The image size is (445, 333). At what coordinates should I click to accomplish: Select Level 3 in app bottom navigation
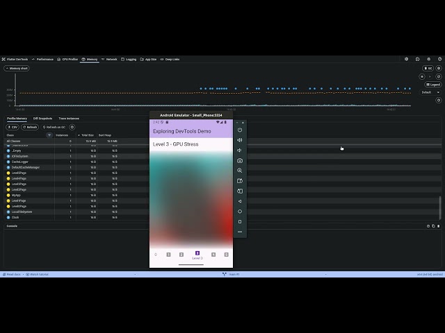197,255
